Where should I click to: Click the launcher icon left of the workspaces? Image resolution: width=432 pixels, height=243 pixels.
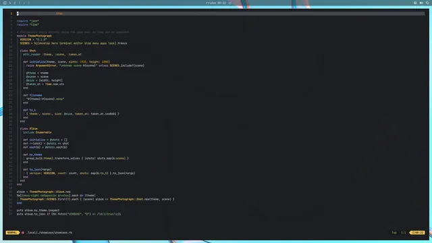(5, 3)
